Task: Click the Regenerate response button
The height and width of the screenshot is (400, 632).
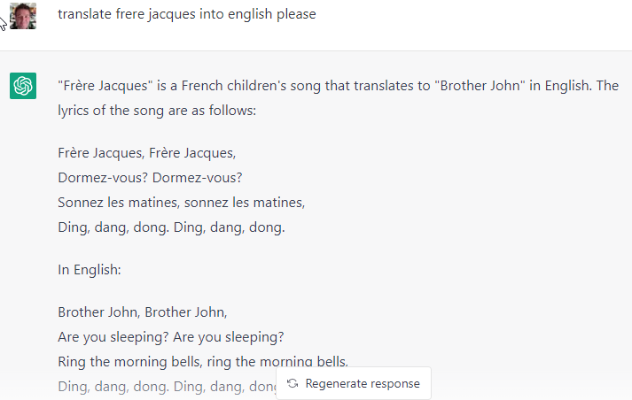Action: (x=354, y=383)
